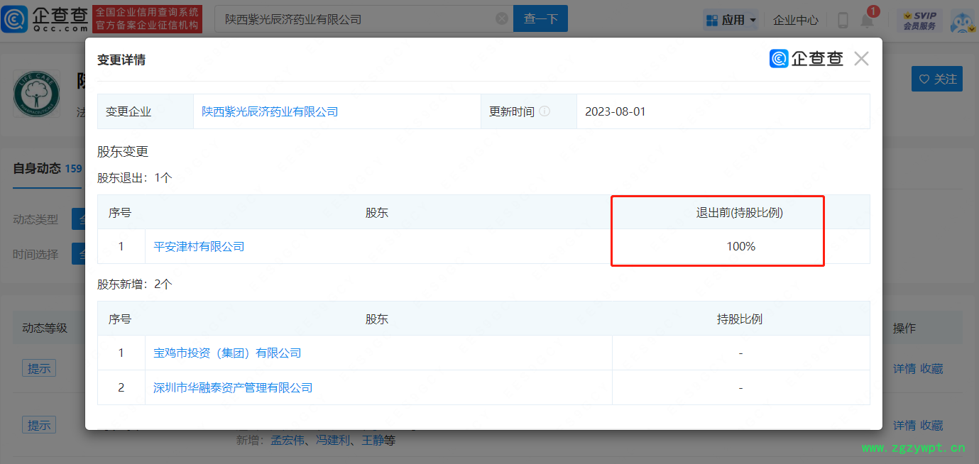This screenshot has width=979, height=464.
Task: Click the mobile phone icon
Action: click(x=843, y=21)
